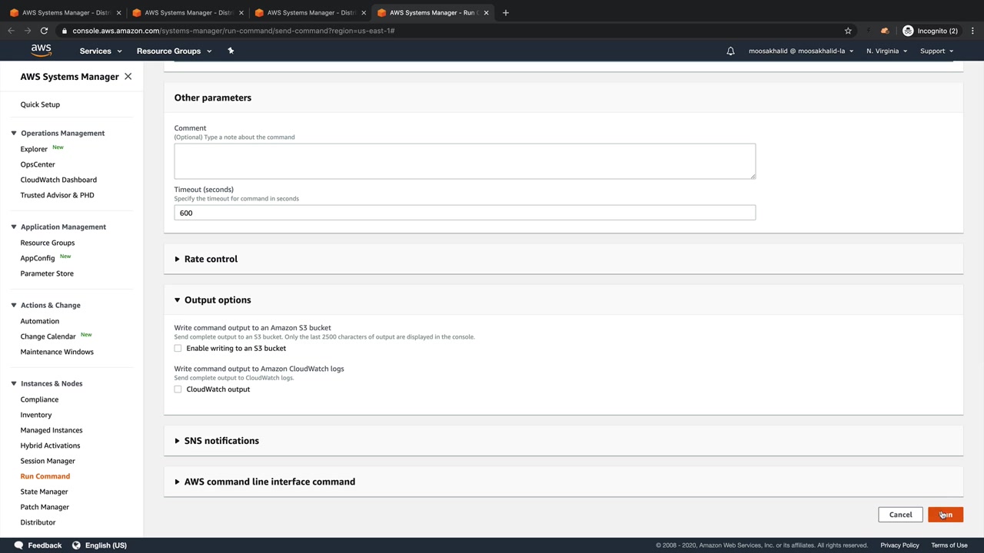Bookmark this page with the star icon

pyautogui.click(x=848, y=31)
